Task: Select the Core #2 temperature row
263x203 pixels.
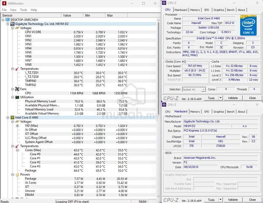Action: [78, 162]
